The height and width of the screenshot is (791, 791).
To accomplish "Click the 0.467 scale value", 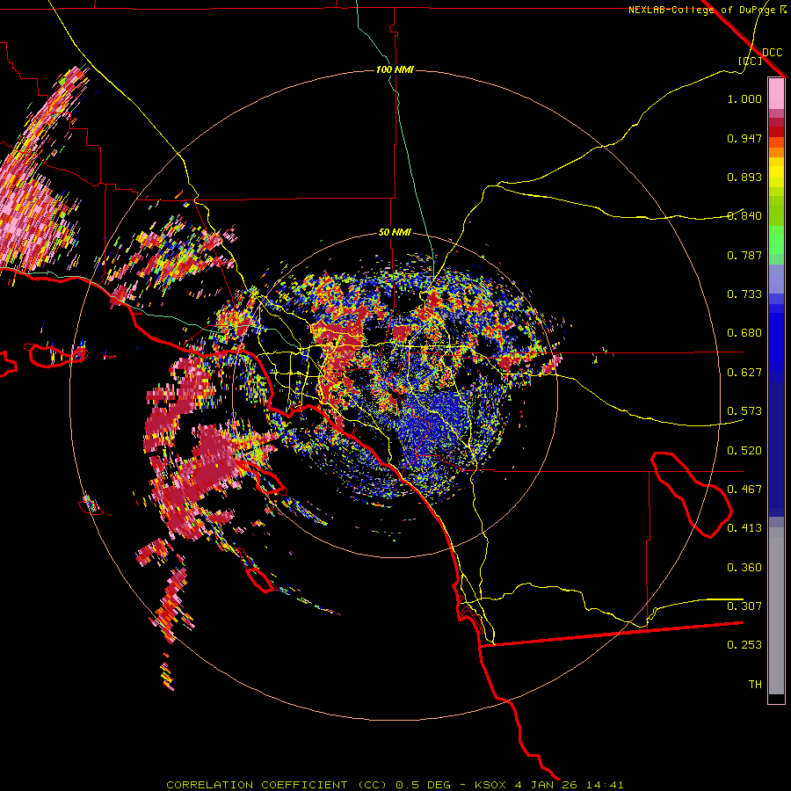I will click(x=744, y=490).
